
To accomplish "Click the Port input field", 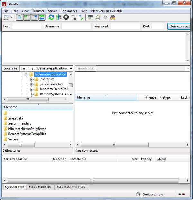I will pos(158,26).
